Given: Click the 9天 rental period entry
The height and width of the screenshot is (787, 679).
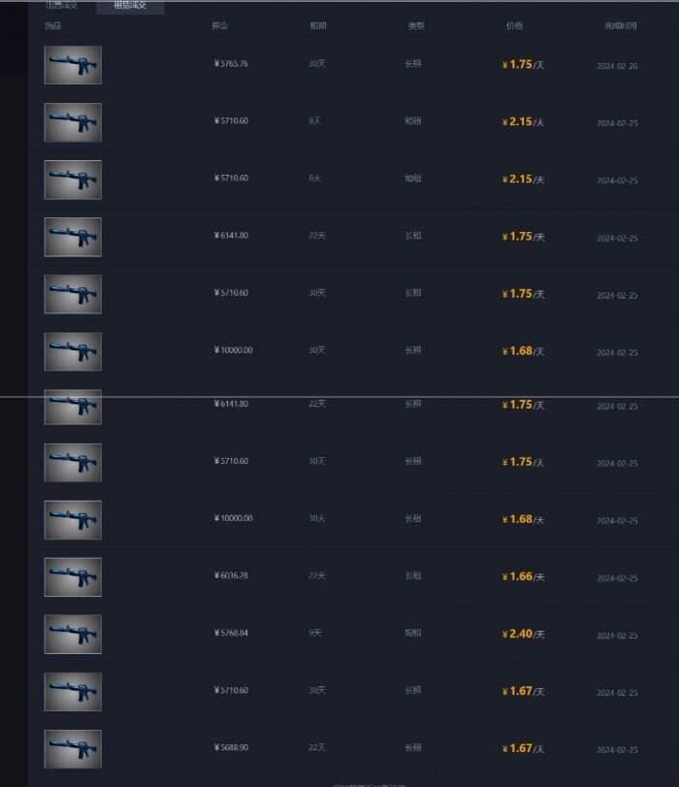Looking at the screenshot, I should 315,633.
